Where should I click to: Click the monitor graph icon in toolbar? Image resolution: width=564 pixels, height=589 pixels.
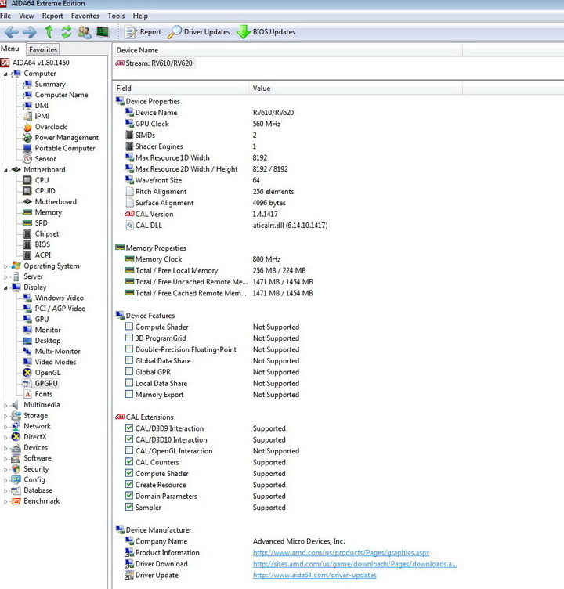tap(103, 32)
